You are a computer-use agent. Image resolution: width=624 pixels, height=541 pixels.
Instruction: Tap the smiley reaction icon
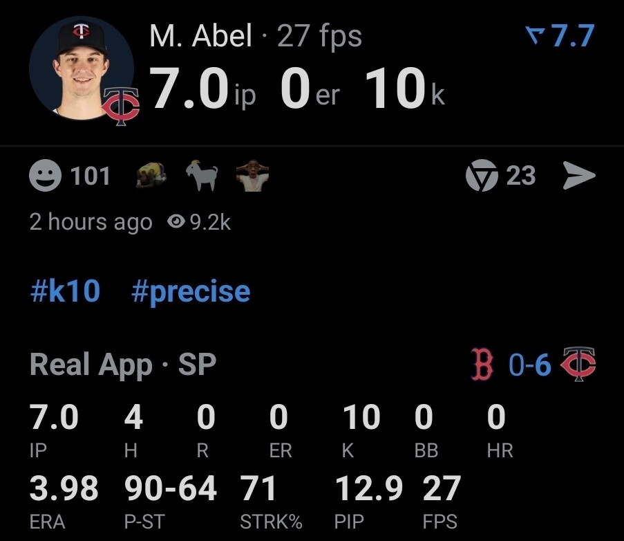tap(45, 176)
